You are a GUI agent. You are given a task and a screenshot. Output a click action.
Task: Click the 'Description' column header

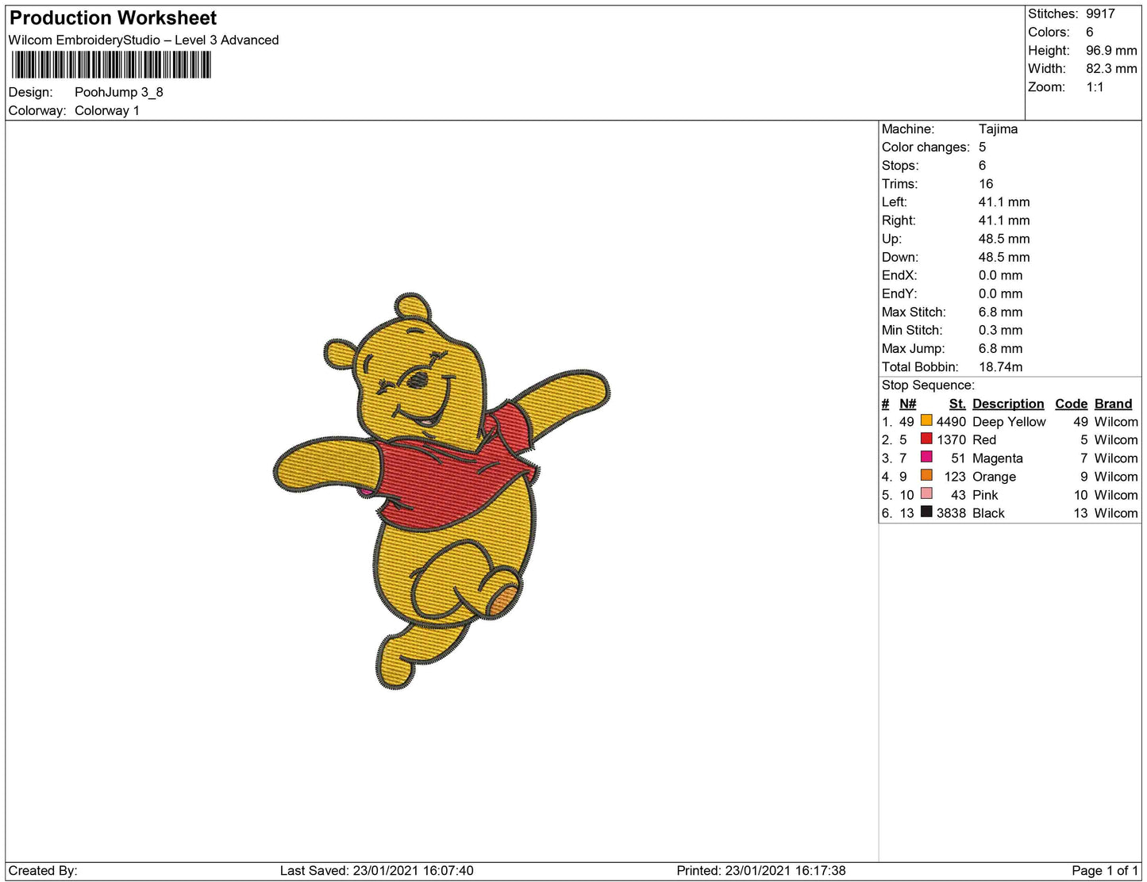tap(1008, 404)
